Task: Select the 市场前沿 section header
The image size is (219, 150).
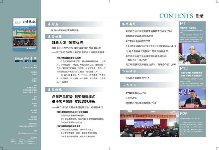Action: point(129,71)
